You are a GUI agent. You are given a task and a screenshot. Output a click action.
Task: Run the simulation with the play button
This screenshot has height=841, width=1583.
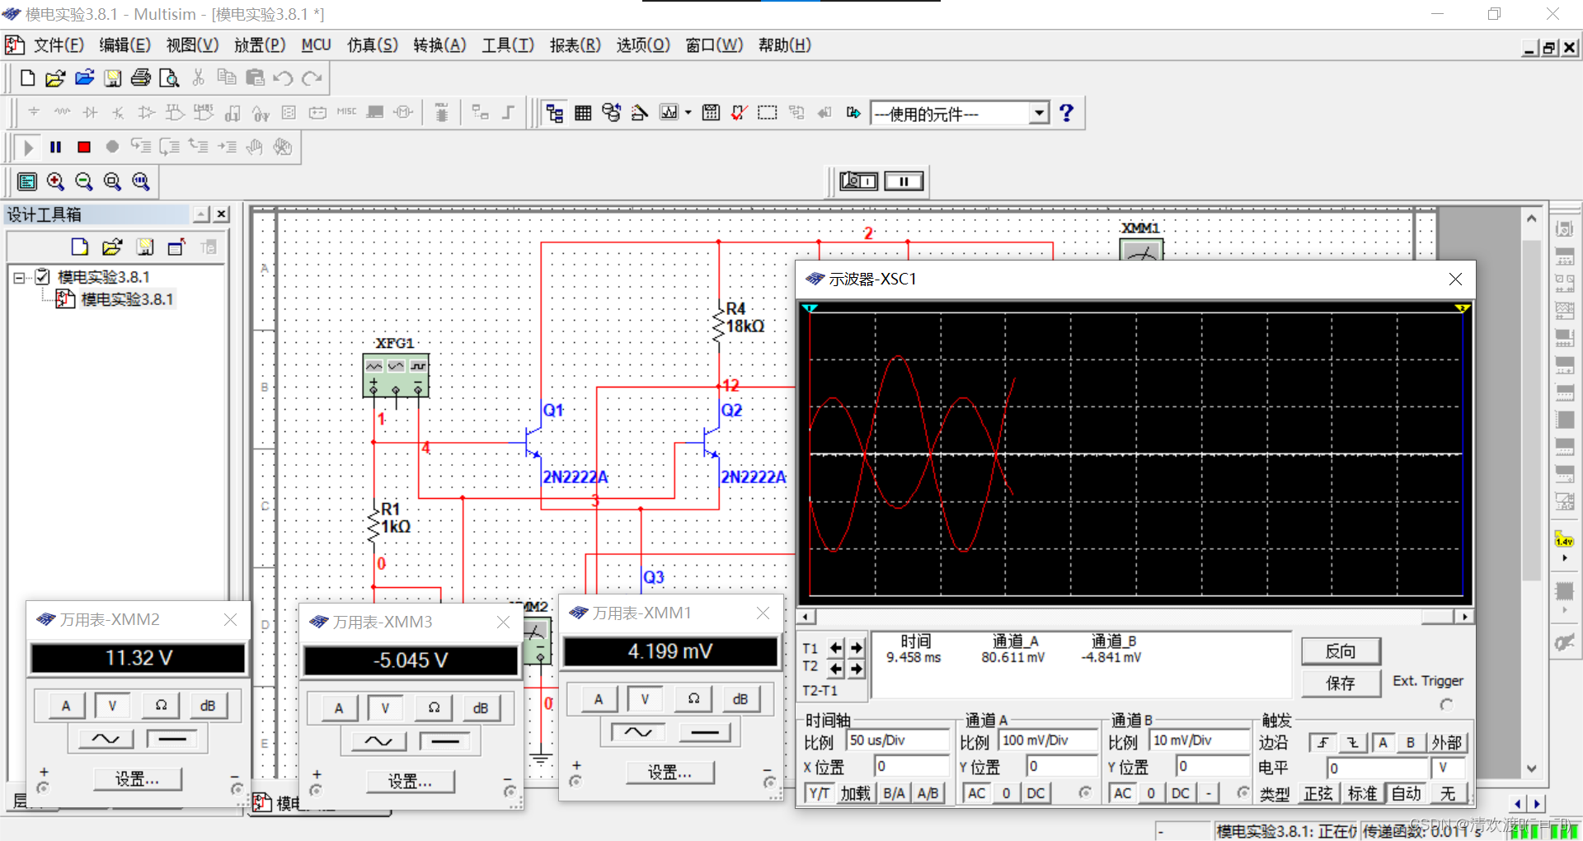tap(26, 148)
